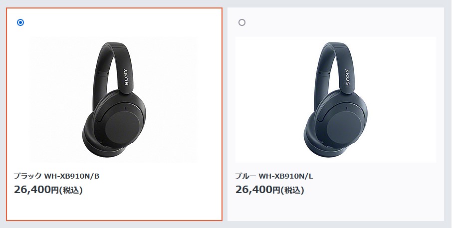
Task: Click the SONY logo on blue headphones
Action: pos(347,77)
